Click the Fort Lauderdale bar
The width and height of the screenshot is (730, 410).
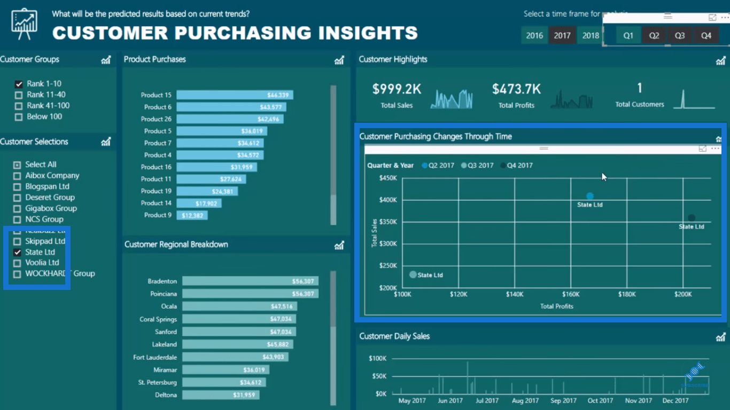point(235,357)
